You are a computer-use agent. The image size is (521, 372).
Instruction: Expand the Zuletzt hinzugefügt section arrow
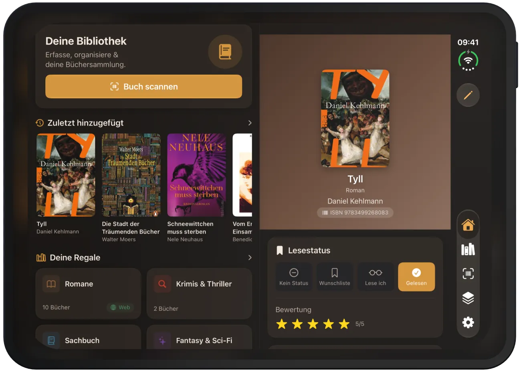click(250, 123)
